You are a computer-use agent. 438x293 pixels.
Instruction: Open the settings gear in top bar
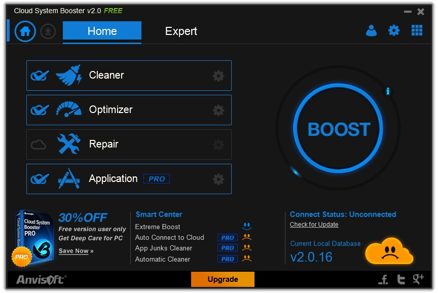pos(394,30)
